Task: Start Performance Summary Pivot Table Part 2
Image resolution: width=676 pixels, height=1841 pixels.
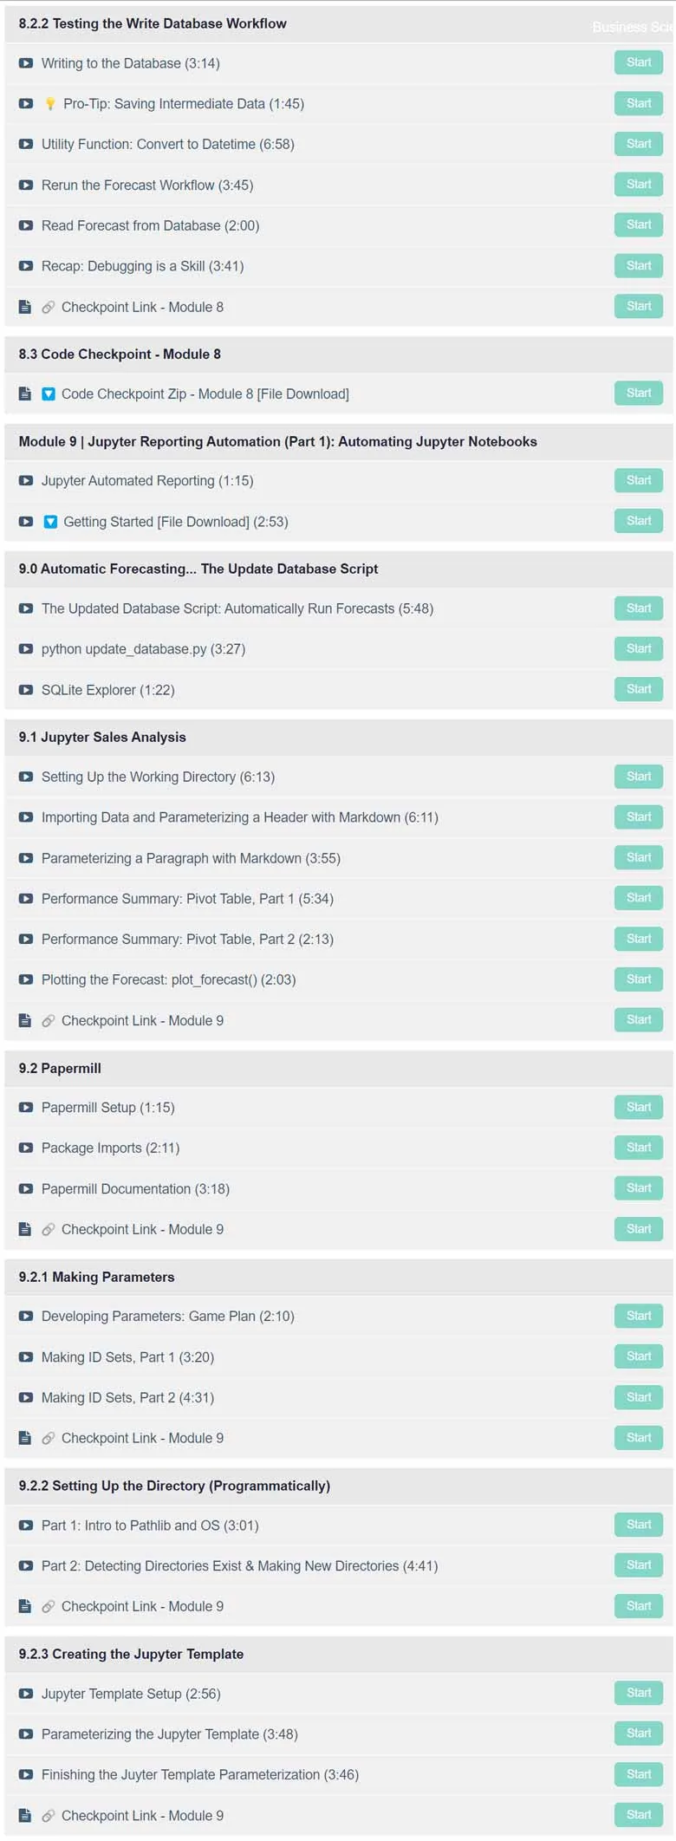Action: point(639,939)
